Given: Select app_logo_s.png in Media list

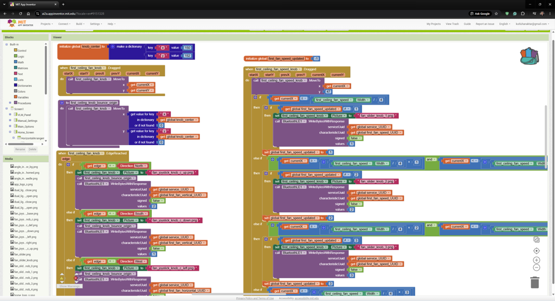Looking at the screenshot, I should point(23,184).
